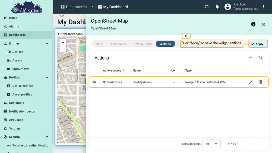Open notifications bell

217,7
